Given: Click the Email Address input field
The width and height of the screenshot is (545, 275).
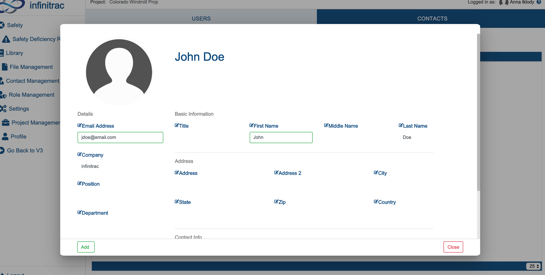Looking at the screenshot, I should (120, 137).
